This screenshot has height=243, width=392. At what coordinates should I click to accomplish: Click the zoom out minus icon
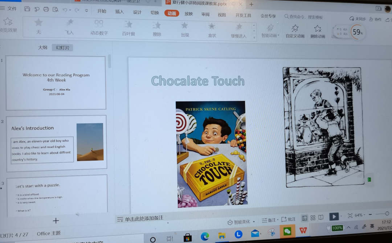point(370,215)
